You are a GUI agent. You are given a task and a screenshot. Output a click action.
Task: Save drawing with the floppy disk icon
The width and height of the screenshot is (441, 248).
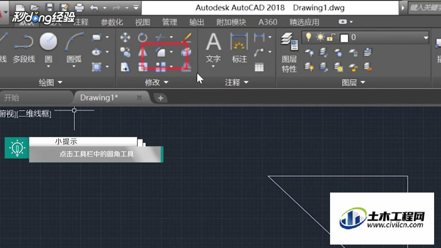pyautogui.click(x=50, y=7)
